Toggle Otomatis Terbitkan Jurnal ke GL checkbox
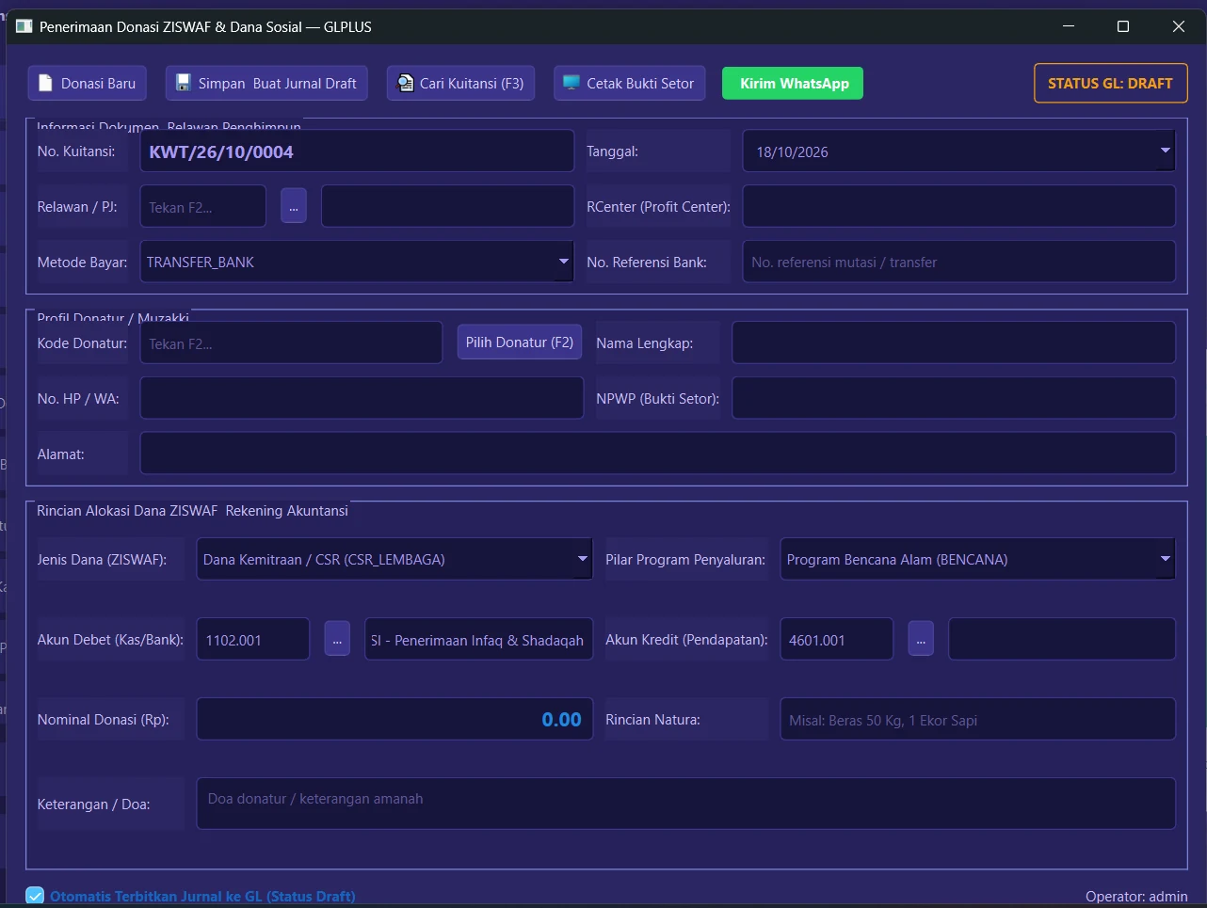The height and width of the screenshot is (908, 1207). 35,896
